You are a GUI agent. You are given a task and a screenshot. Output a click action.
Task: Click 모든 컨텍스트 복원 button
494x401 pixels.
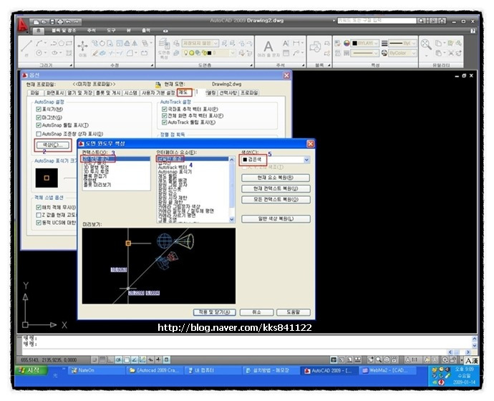276,200
